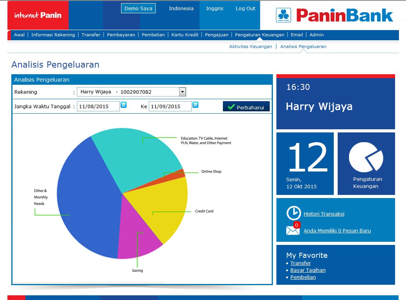Viewport: 406px width, 300px height.
Task: Switch language to Indonesia
Action: (x=181, y=8)
